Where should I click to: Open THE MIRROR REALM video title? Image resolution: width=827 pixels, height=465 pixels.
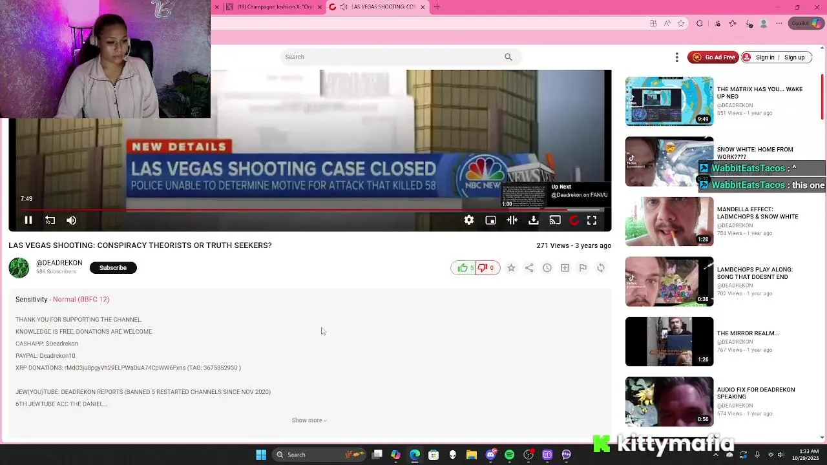(748, 334)
